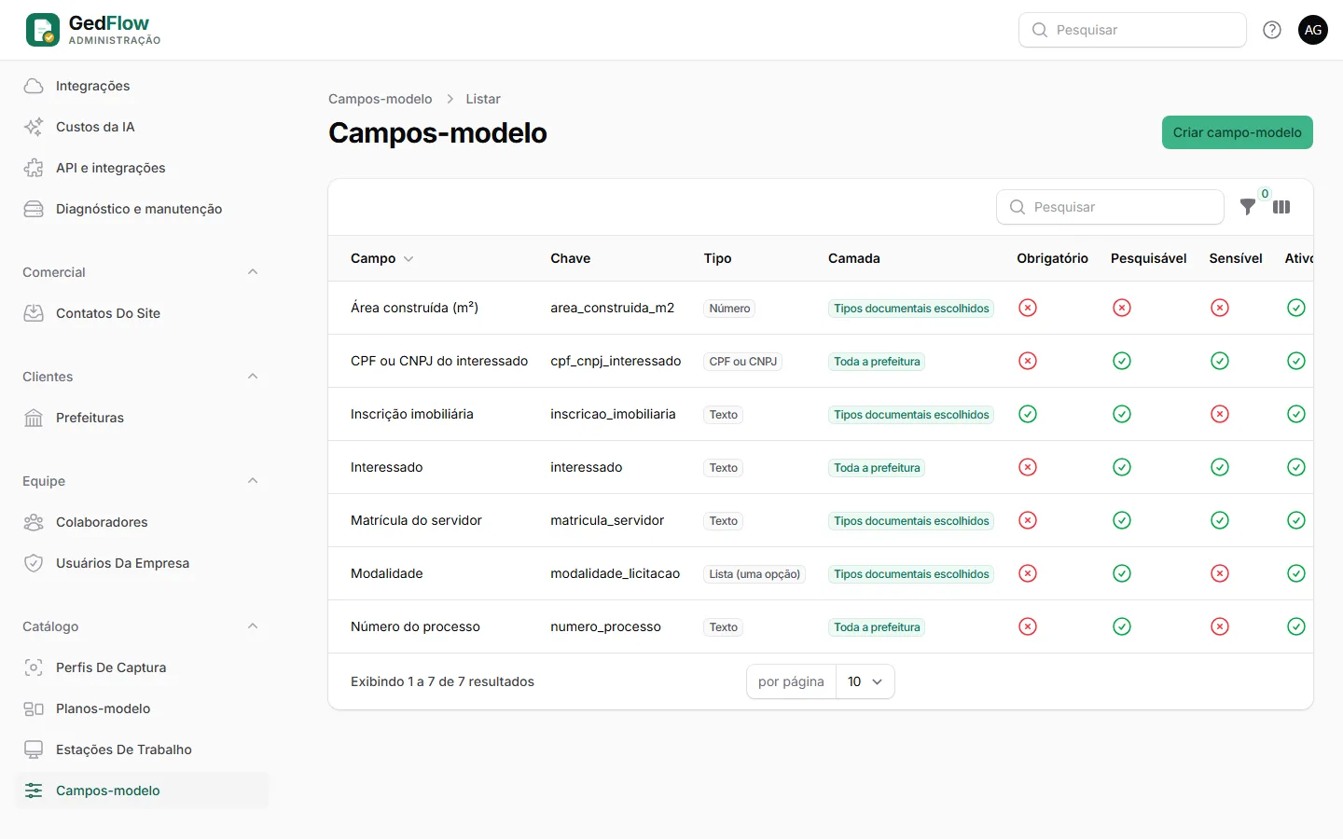
Task: Open the per page 10 dropdown
Action: [x=865, y=681]
